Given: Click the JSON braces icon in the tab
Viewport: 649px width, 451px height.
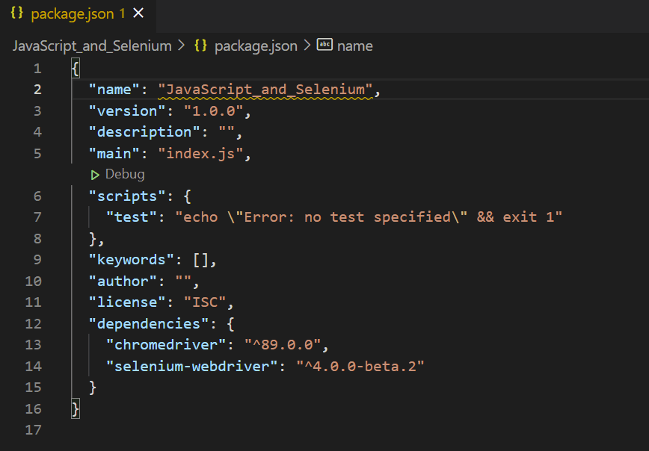Looking at the screenshot, I should [17, 13].
